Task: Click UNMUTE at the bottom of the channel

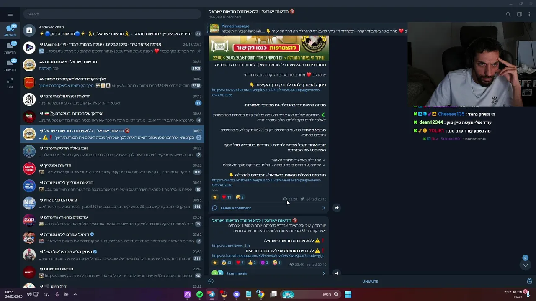Action: pos(370,281)
